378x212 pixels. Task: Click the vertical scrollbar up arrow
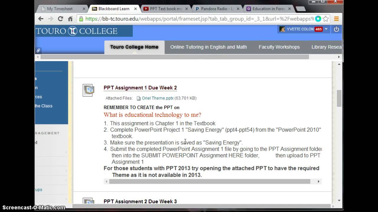click(x=339, y=64)
